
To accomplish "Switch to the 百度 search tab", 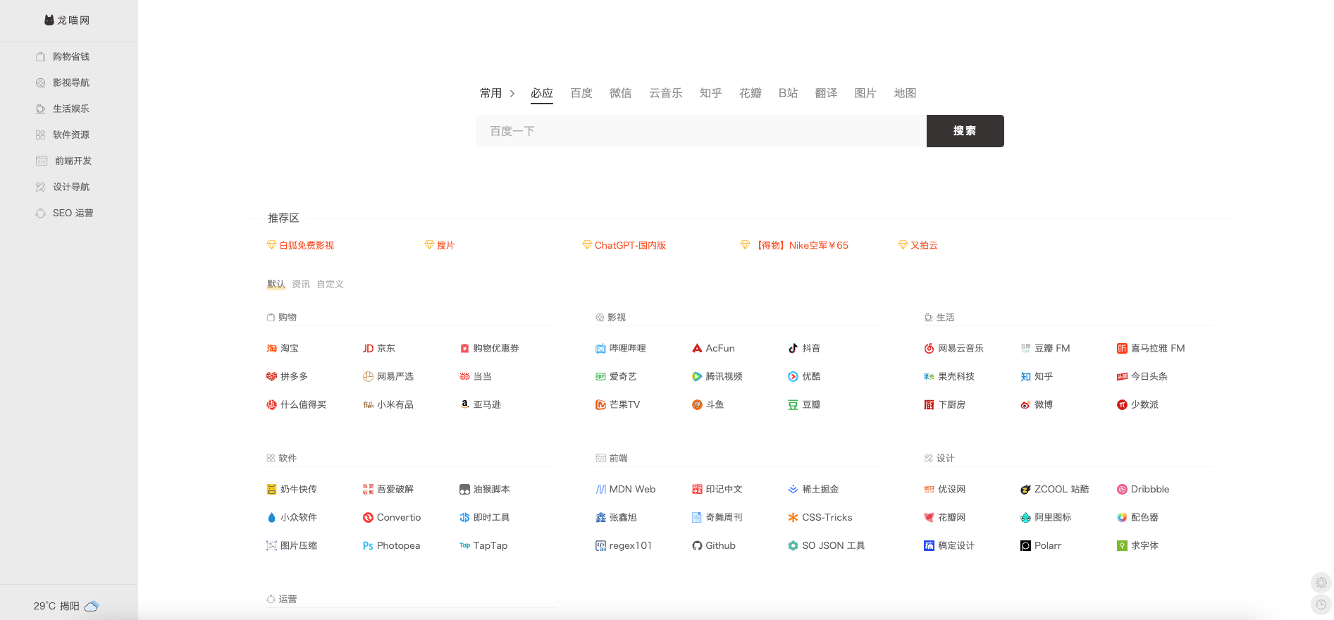I will [x=581, y=93].
